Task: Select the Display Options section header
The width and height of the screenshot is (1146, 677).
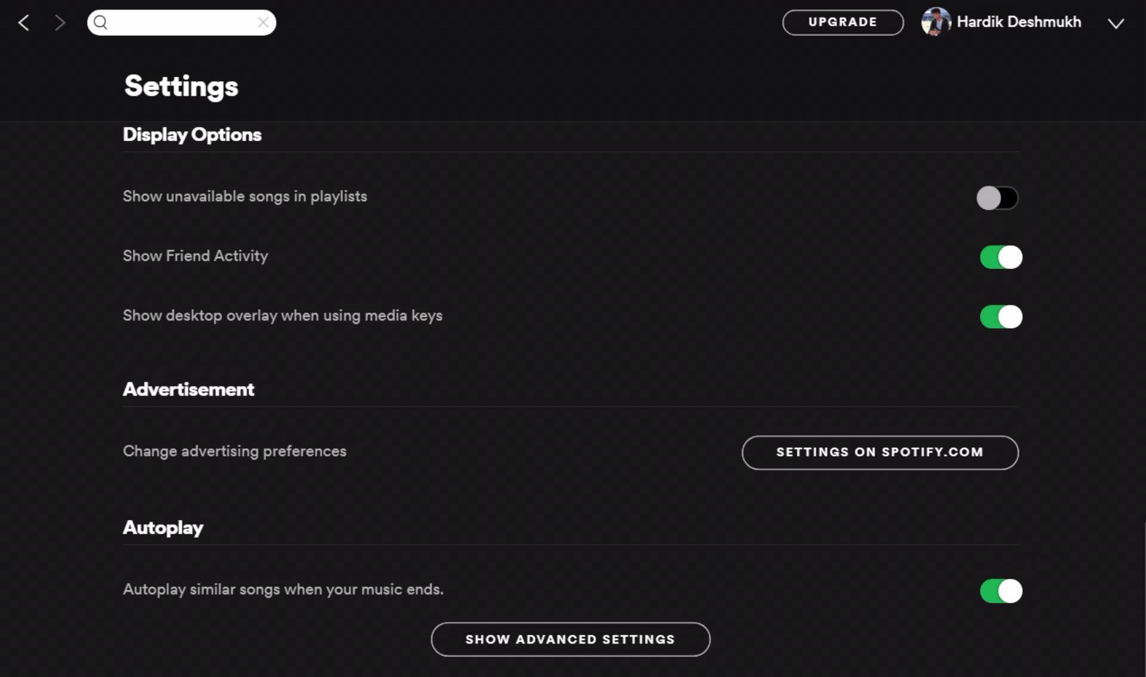Action: (192, 136)
